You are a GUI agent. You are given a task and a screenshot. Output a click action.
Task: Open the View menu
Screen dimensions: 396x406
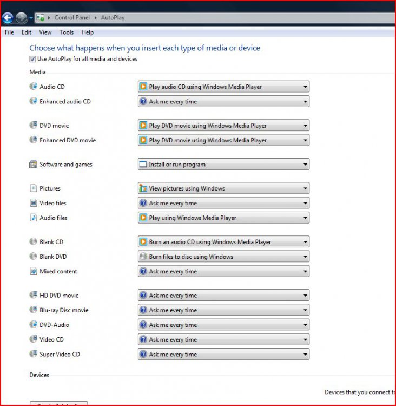pyautogui.click(x=45, y=32)
